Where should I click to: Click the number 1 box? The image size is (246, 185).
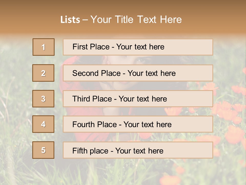click(44, 47)
